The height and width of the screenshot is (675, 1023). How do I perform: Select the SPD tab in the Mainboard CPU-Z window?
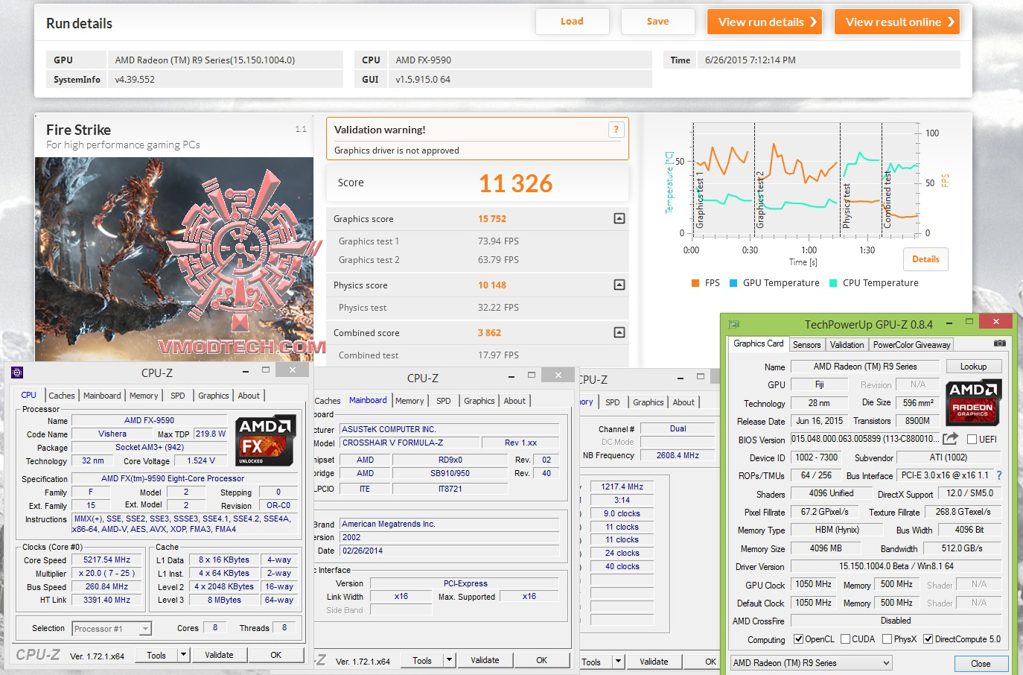coord(444,401)
